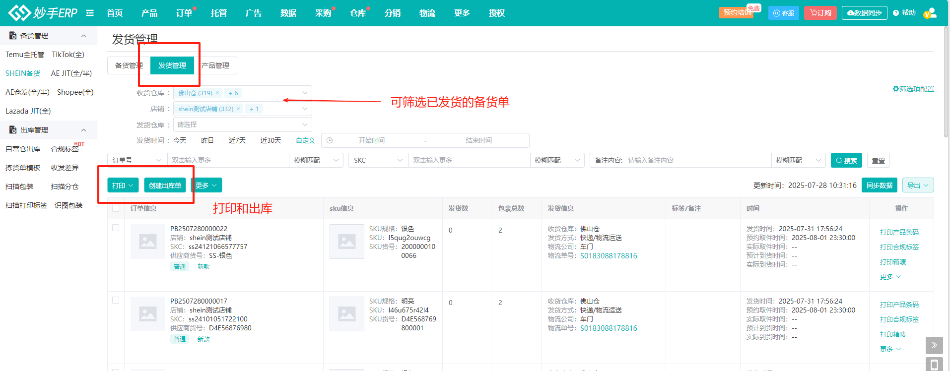The image size is (950, 371).
Task: Collapse the 备货管理 sidebar section chevron
Action: (x=83, y=36)
